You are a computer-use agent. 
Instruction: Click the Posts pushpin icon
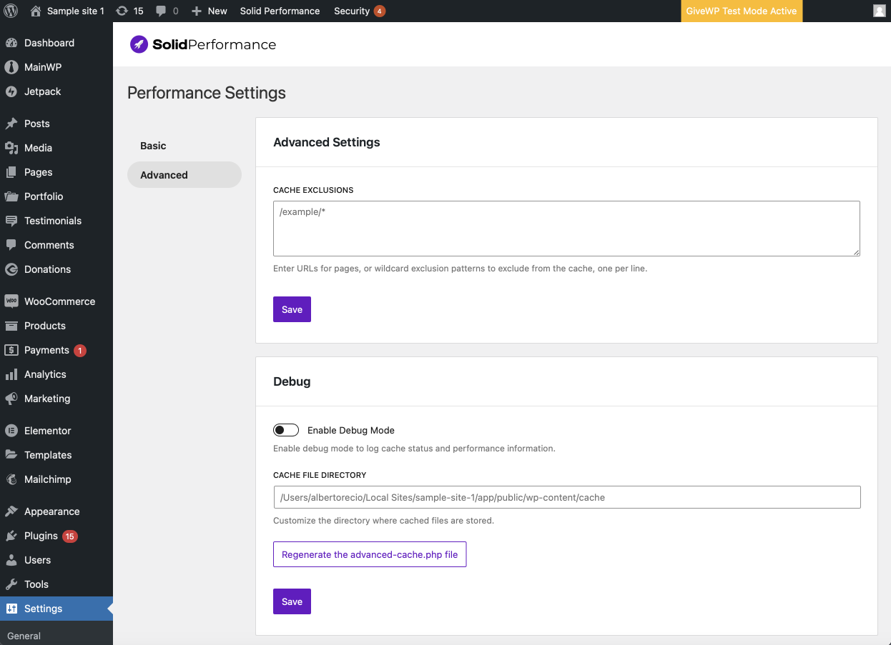[11, 124]
